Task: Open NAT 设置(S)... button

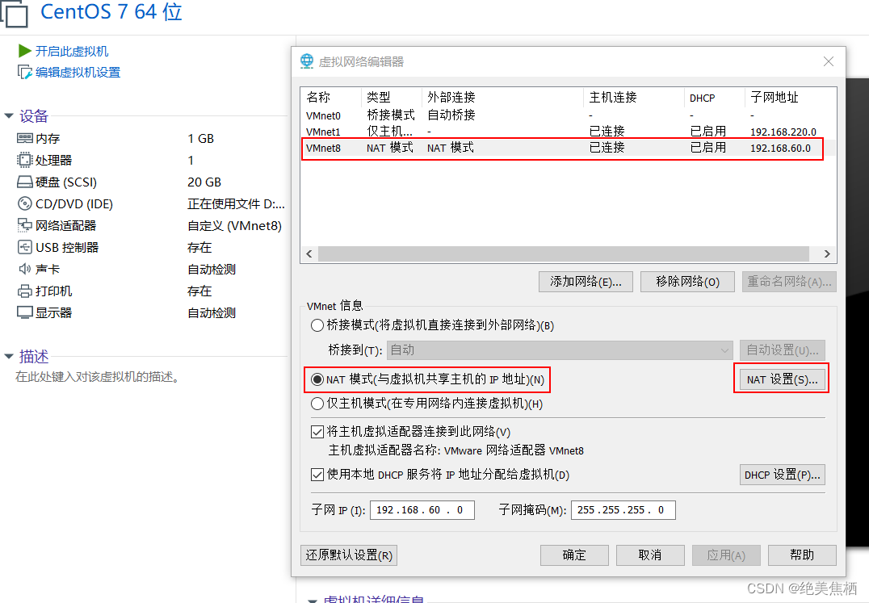Action: point(782,379)
